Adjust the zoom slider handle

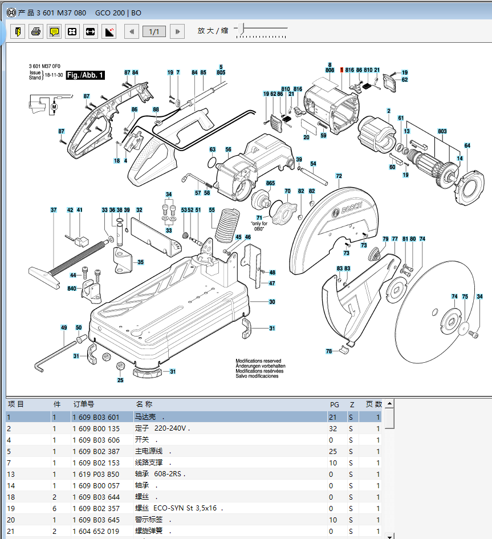pos(241,29)
